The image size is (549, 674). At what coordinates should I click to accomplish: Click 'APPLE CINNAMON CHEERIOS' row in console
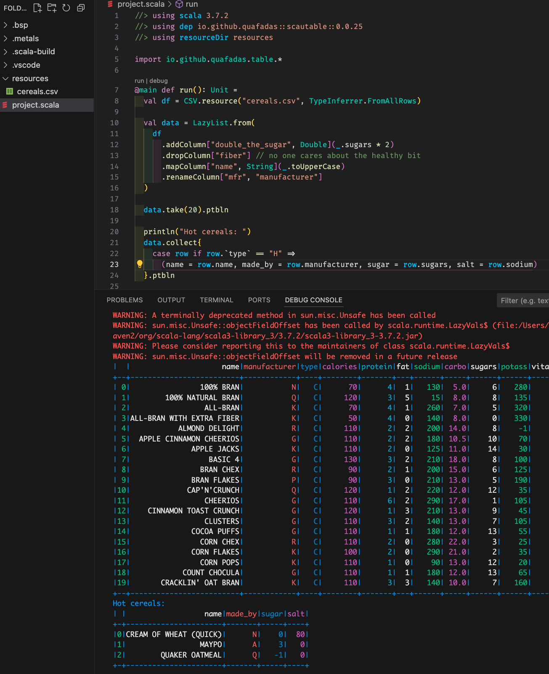coord(189,439)
